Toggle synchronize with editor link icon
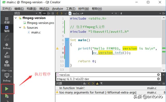166x102 pixels. point(44,13)
